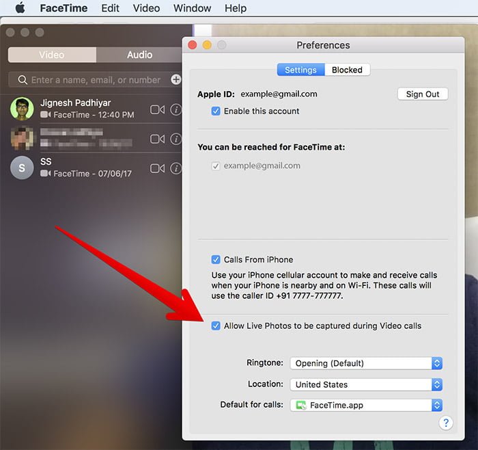
Task: Open the Location dropdown
Action: (x=366, y=384)
